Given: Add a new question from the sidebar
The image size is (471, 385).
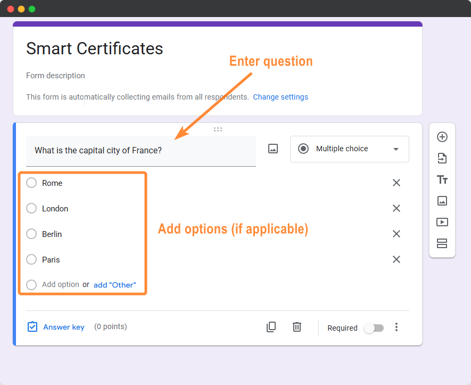Looking at the screenshot, I should click(442, 137).
